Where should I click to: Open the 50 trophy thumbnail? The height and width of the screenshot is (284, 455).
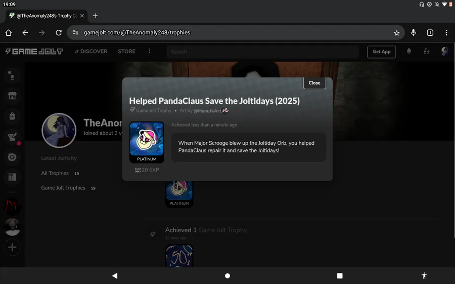pos(179,256)
